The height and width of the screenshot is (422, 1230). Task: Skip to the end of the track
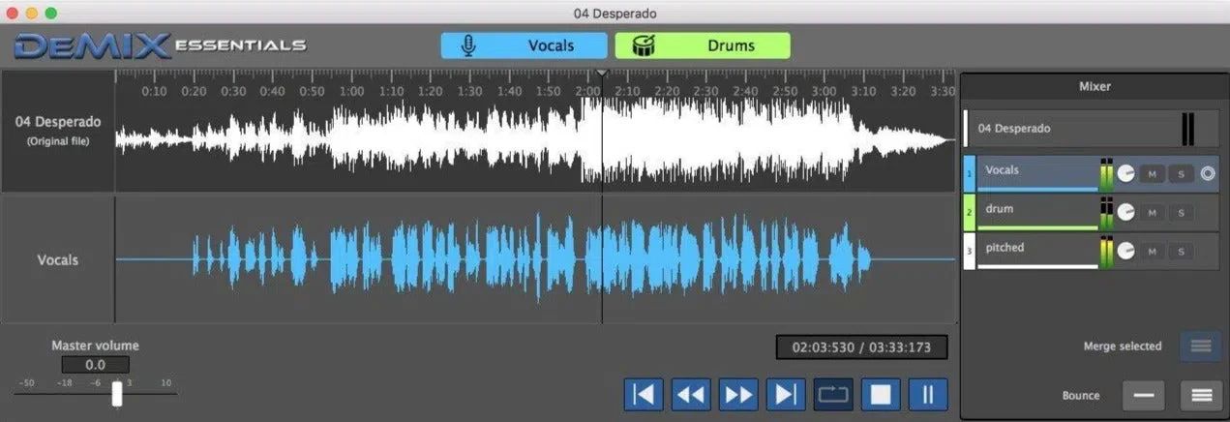[x=786, y=394]
